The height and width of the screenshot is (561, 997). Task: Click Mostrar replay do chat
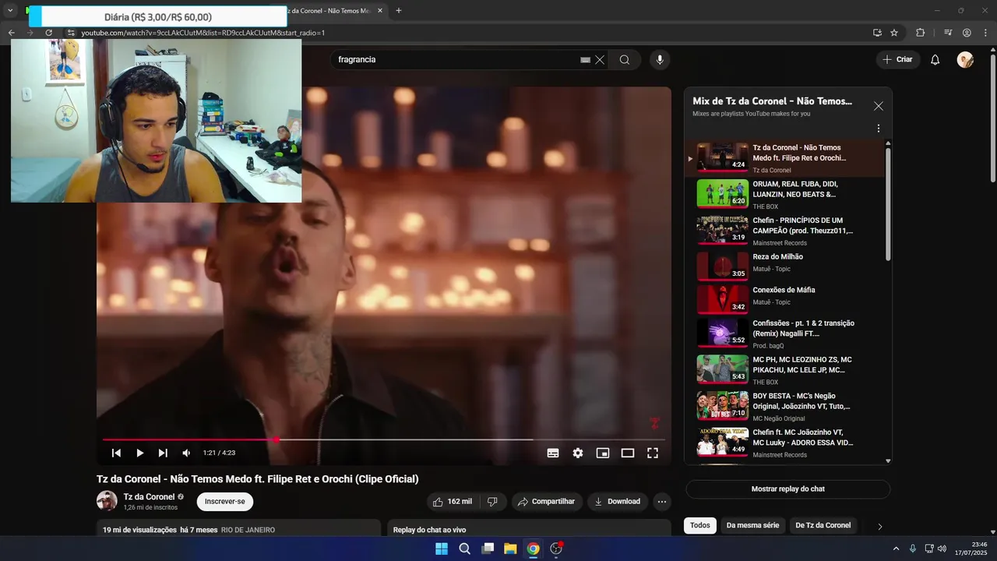coord(787,489)
